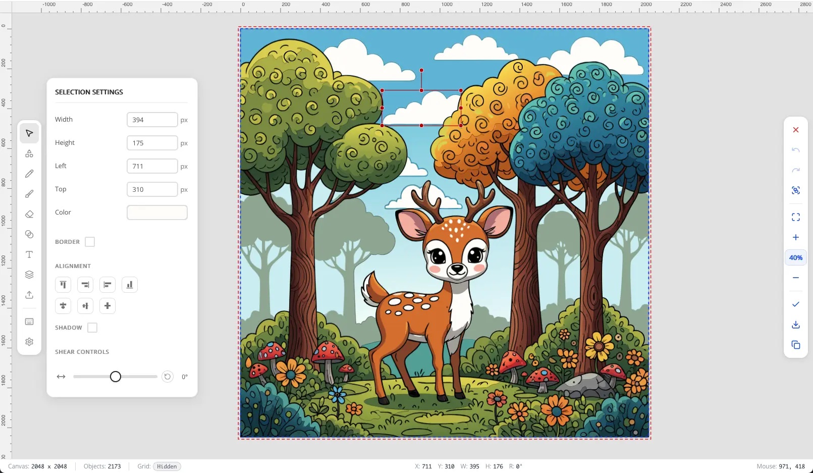Align selection to bottom
This screenshot has height=473, width=813.
tap(130, 285)
